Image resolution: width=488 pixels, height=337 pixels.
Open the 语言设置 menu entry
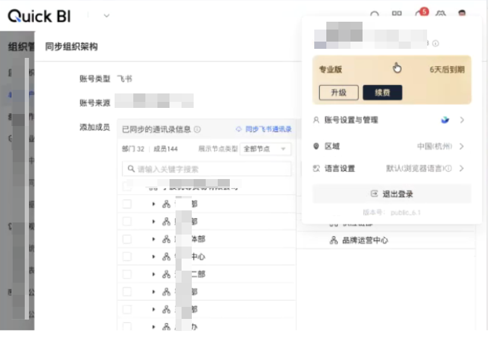tap(391, 169)
